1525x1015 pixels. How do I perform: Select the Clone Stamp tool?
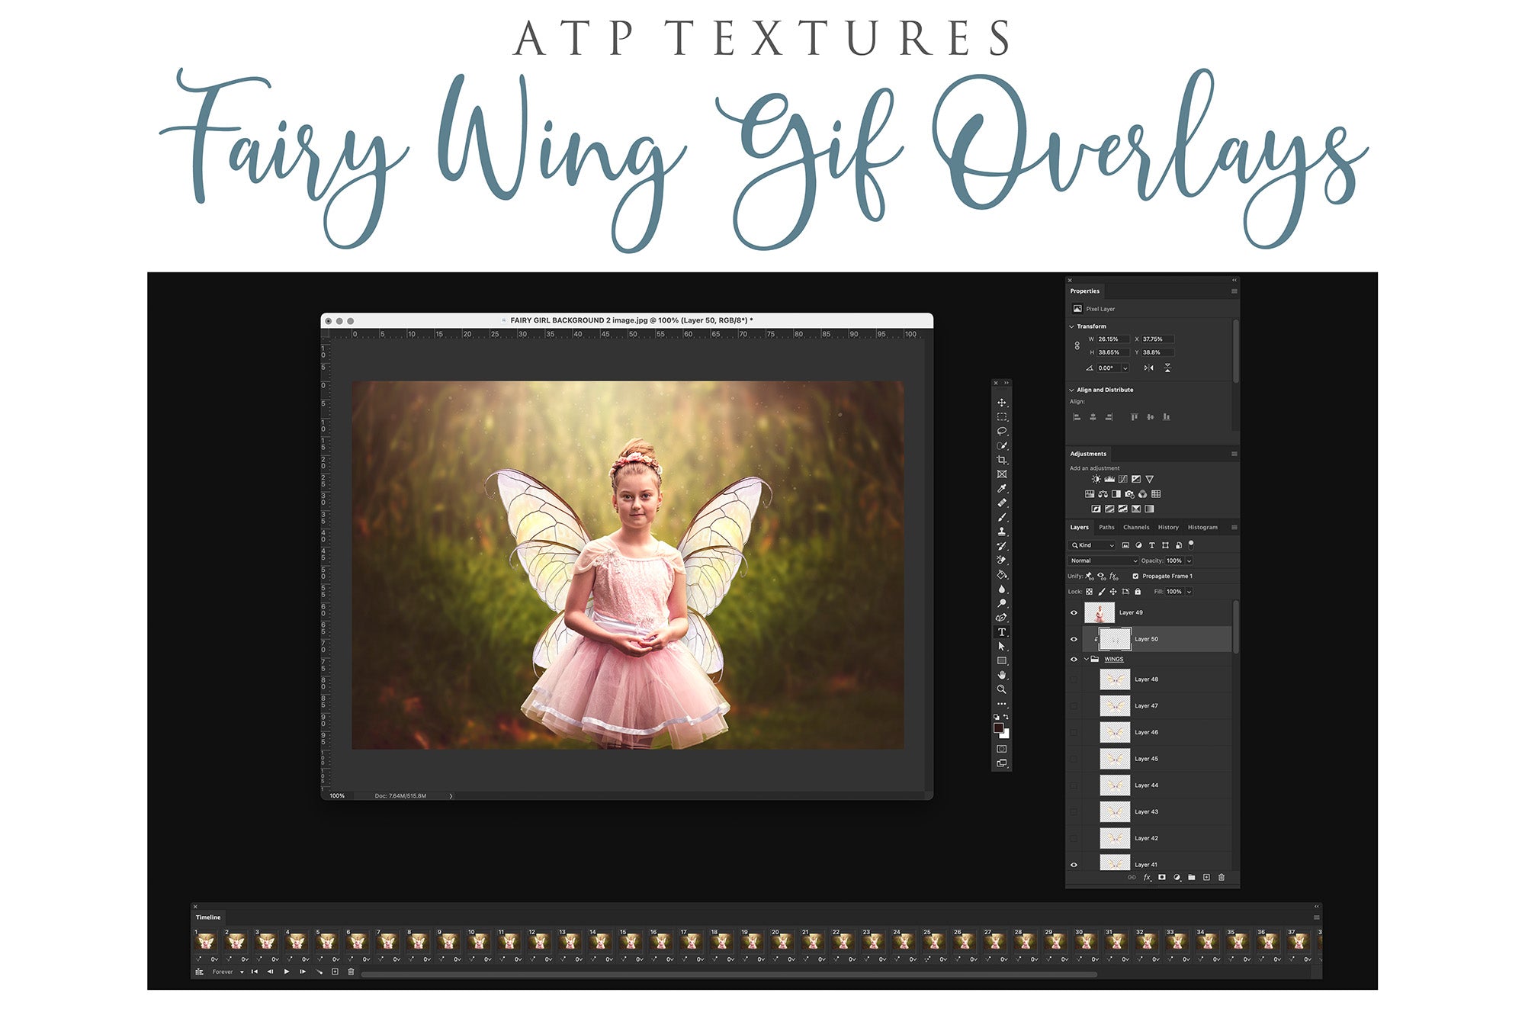pos(1001,532)
